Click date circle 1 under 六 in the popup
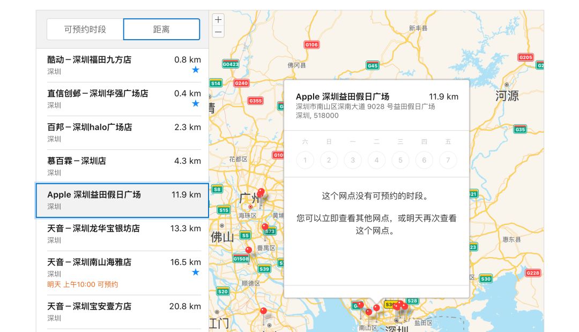579x332 pixels. (305, 160)
